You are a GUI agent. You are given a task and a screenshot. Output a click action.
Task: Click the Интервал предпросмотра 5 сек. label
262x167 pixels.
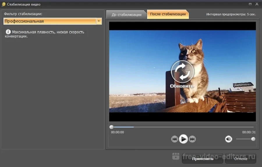coord(231,14)
